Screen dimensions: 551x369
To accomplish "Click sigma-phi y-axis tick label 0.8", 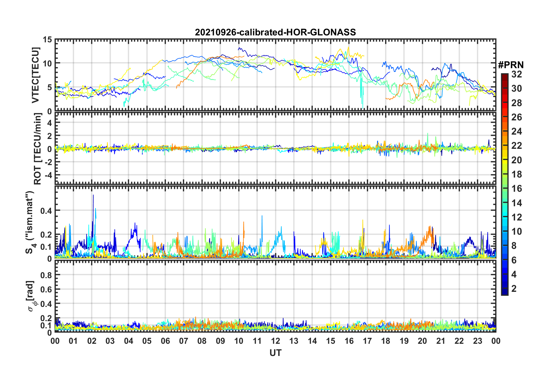I will 47,275.
